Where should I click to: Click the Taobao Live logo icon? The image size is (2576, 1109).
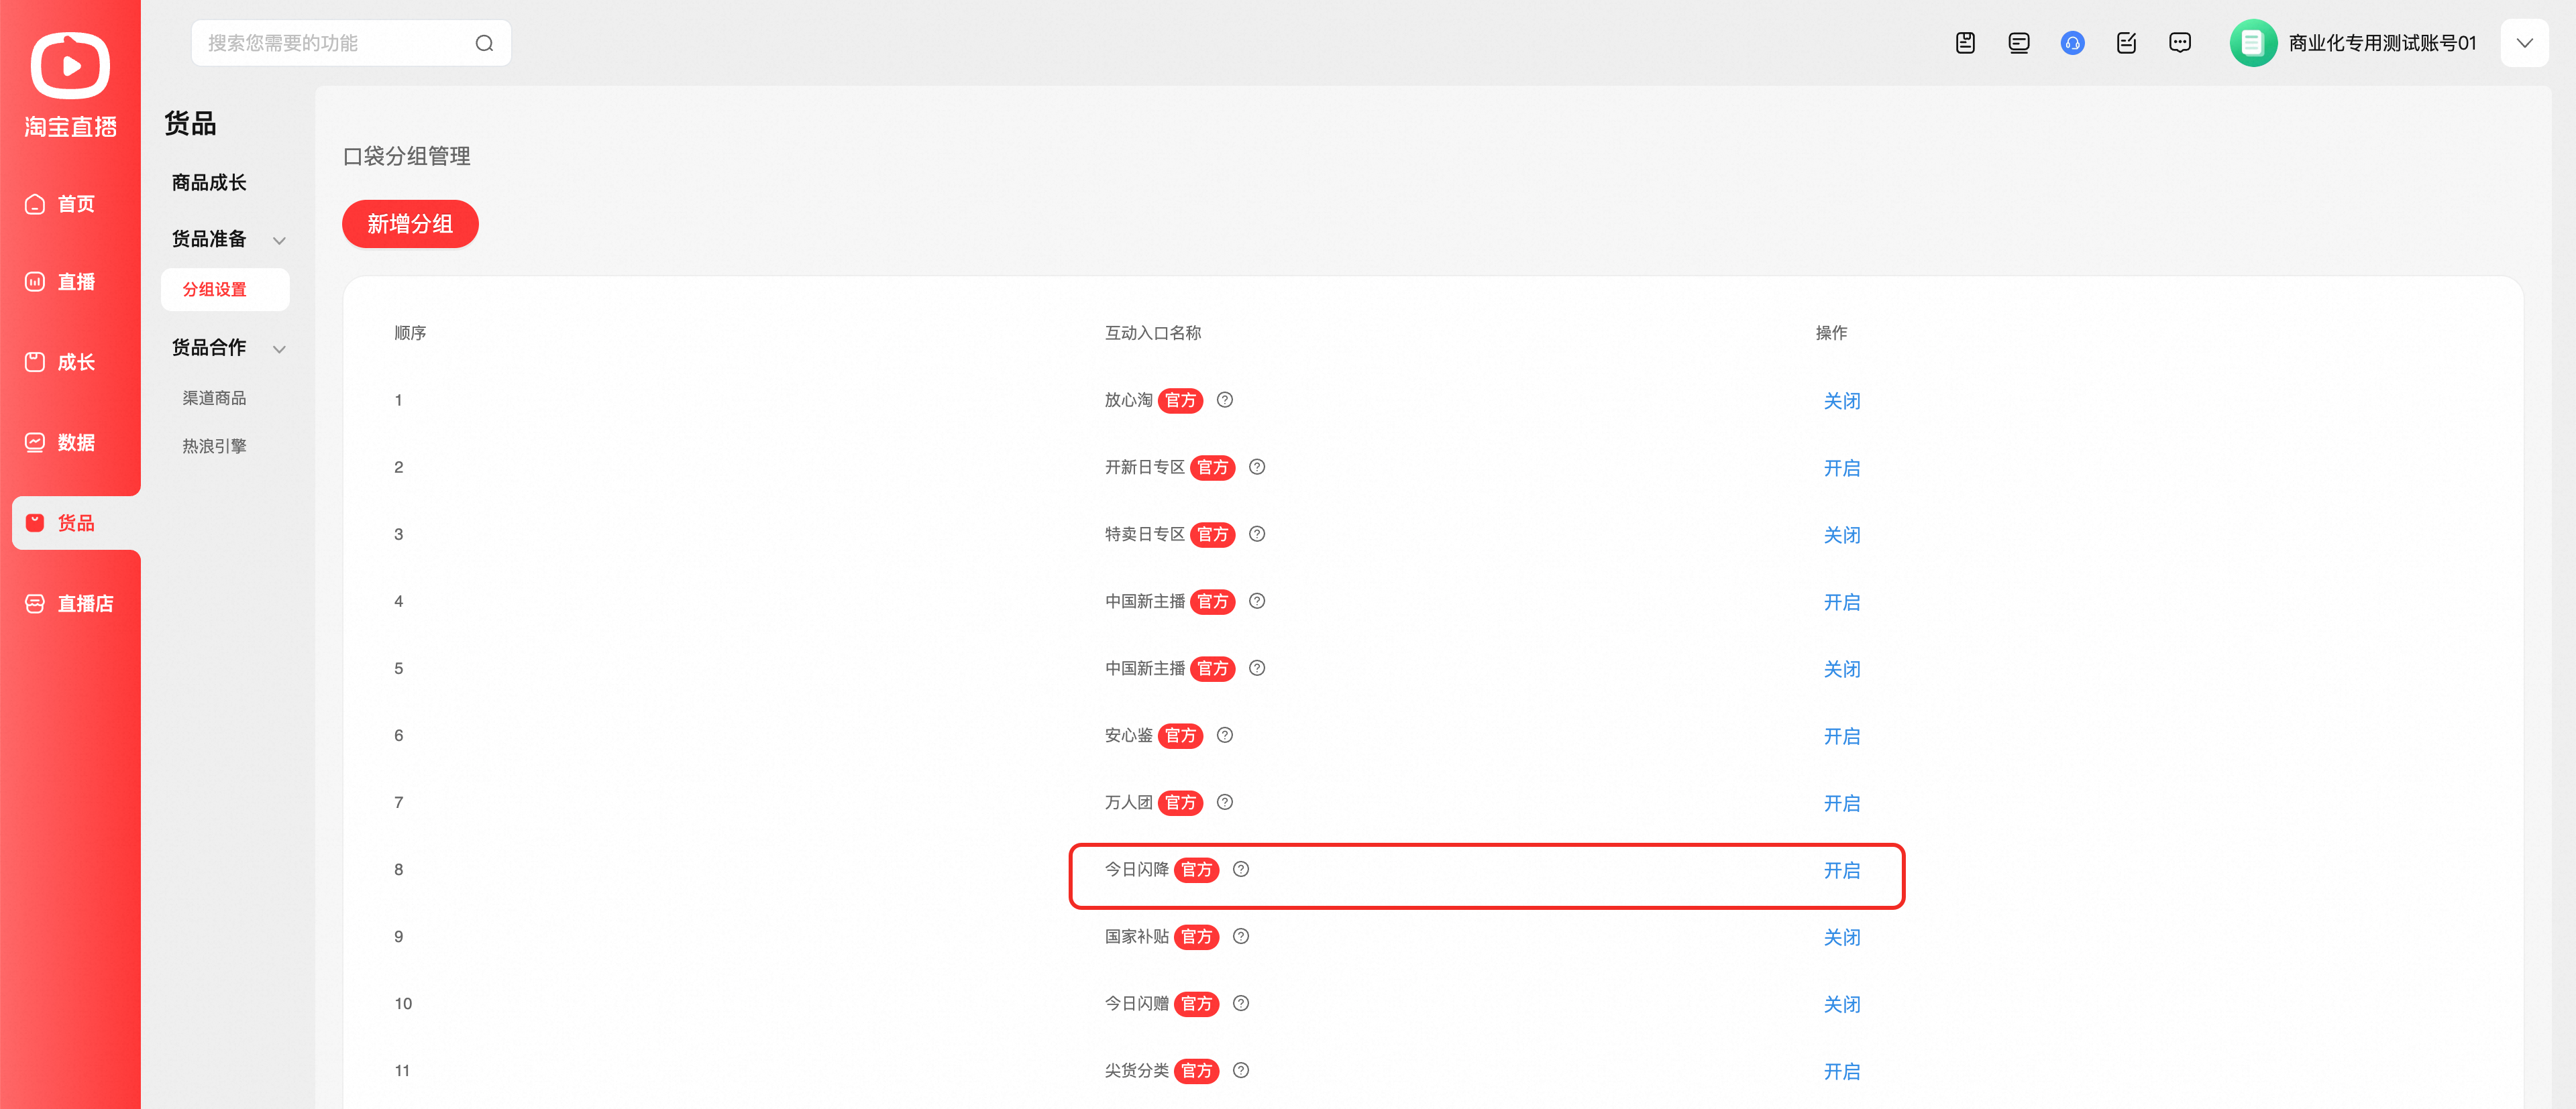[x=70, y=66]
